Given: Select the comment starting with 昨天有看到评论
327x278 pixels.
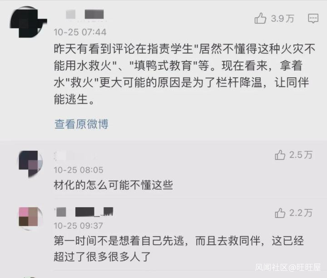Looking at the screenshot, I should [184, 74].
